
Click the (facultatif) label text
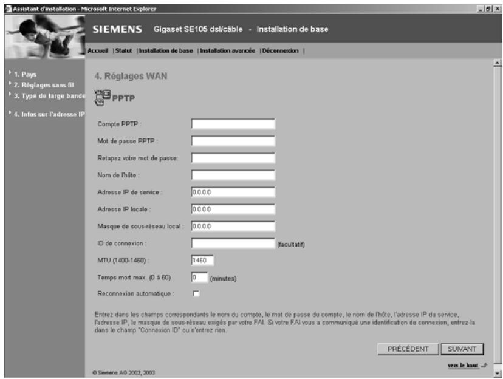coord(291,245)
